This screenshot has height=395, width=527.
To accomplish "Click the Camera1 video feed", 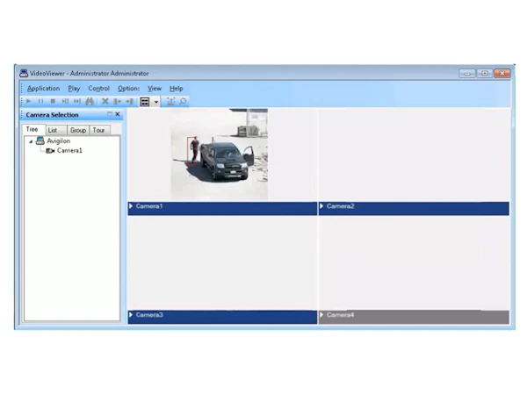I will coord(220,154).
